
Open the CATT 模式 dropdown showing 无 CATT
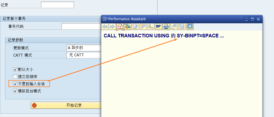(x=84, y=55)
